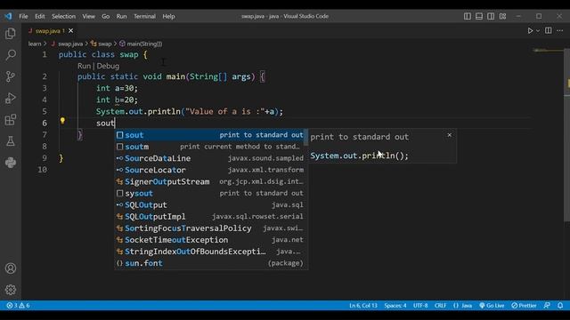Toggle Primary Side Bar layout icon
The height and width of the screenshot is (320, 570).
click(x=468, y=16)
